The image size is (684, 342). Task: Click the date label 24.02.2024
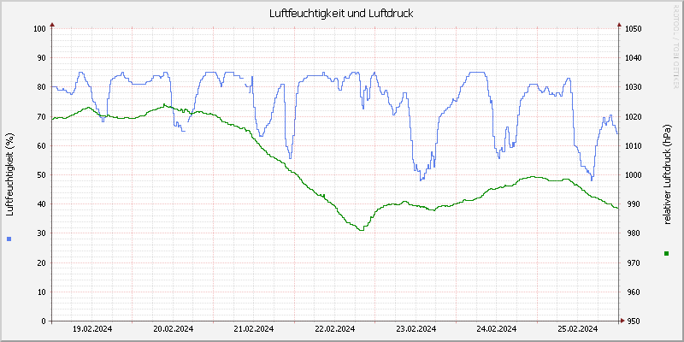coord(498,329)
